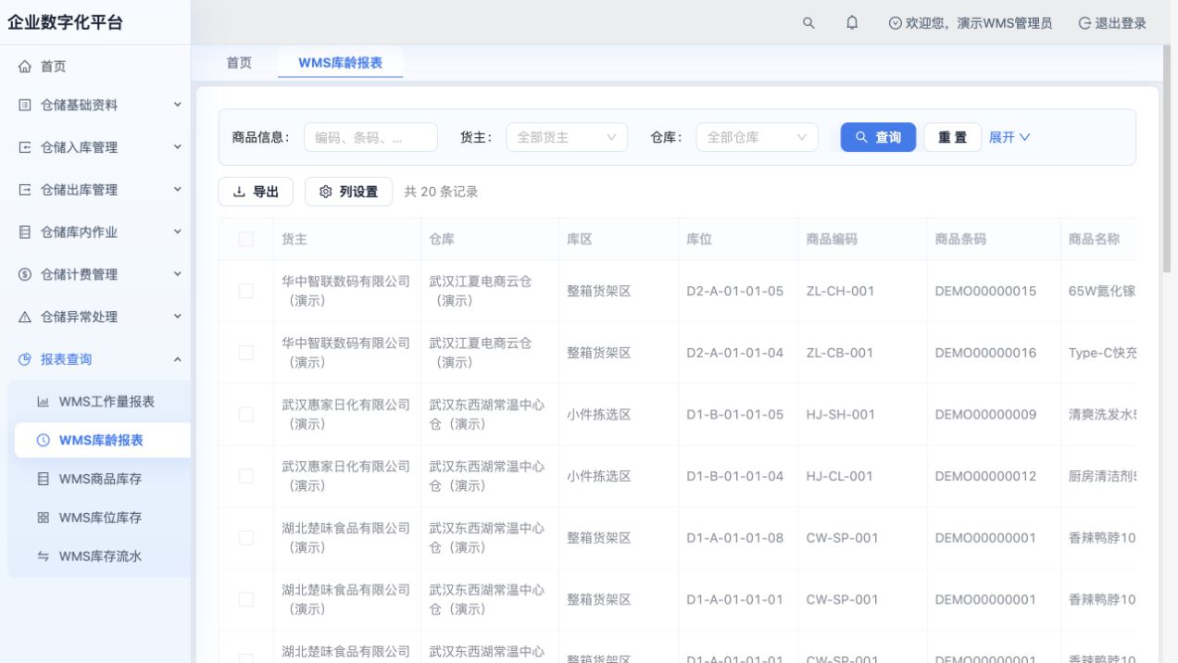Check the row with 库位 D1-A-01-01-08
Viewport: 1178px width, 663px height.
(x=245, y=538)
